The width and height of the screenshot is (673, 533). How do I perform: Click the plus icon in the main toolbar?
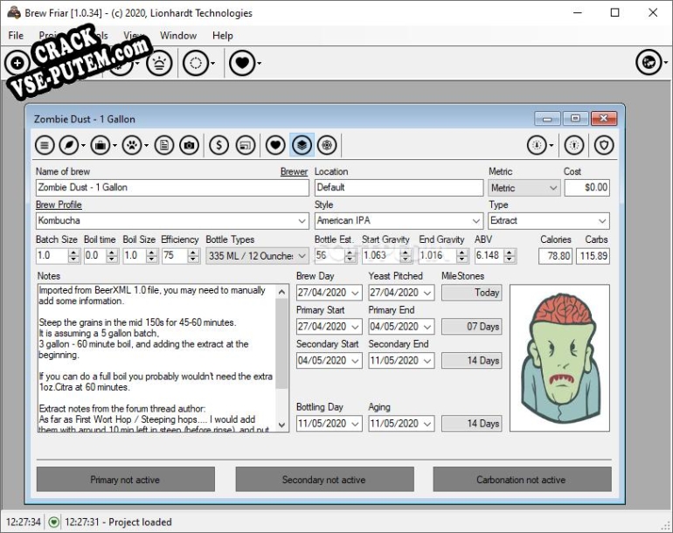point(17,64)
